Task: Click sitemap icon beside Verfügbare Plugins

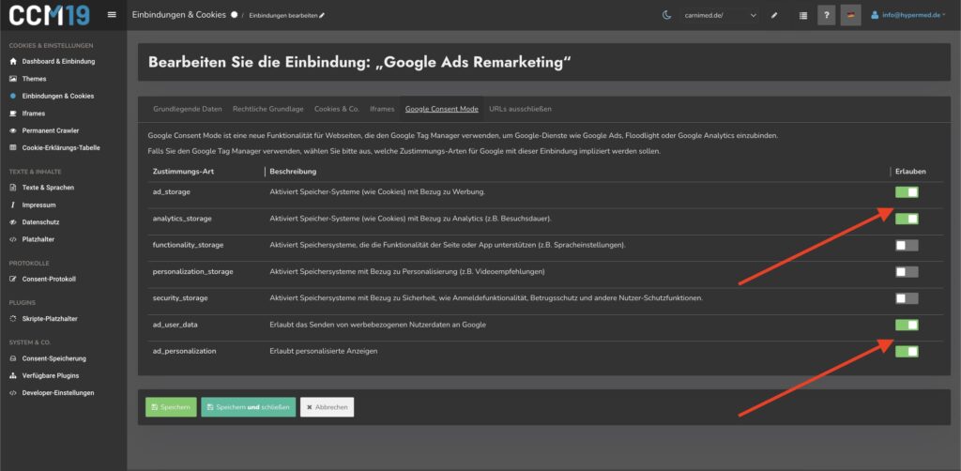Action: pyautogui.click(x=13, y=375)
